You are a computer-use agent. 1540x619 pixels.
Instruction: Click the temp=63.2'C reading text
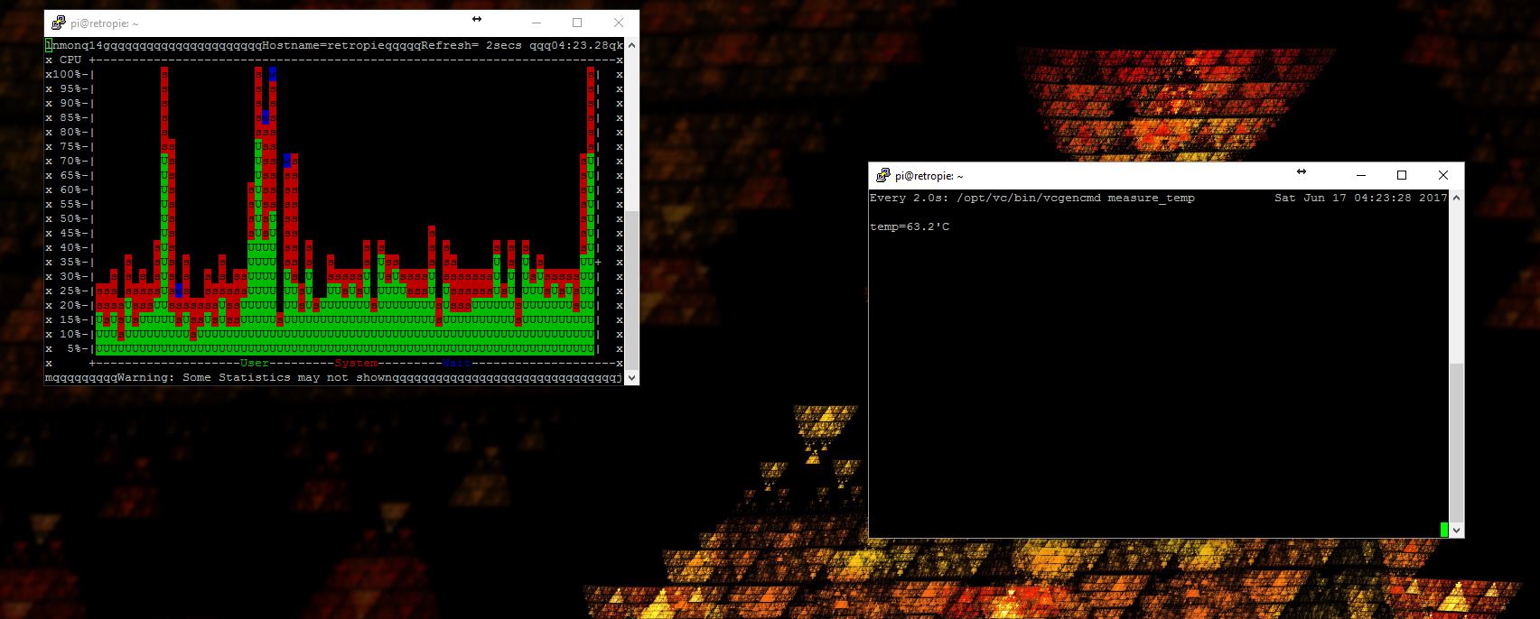[x=910, y=226]
